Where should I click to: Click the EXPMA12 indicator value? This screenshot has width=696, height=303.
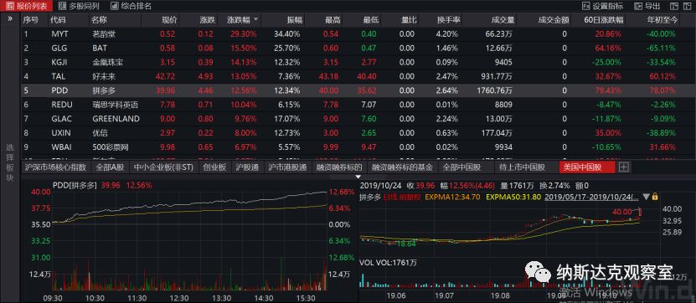pyautogui.click(x=453, y=197)
